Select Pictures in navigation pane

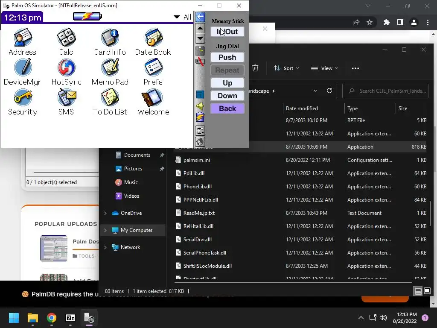[133, 168]
